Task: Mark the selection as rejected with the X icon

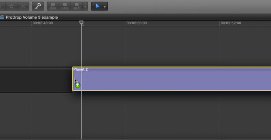Action: [x=23, y=6]
